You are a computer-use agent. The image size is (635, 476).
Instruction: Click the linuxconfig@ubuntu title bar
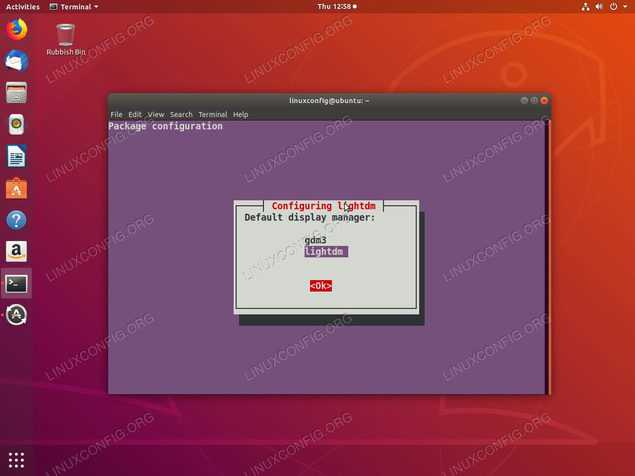[329, 101]
